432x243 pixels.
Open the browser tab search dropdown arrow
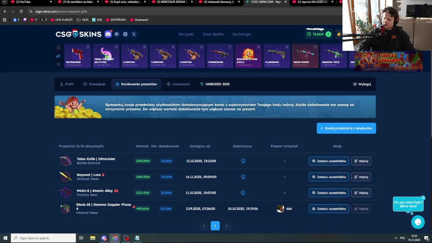5,2
